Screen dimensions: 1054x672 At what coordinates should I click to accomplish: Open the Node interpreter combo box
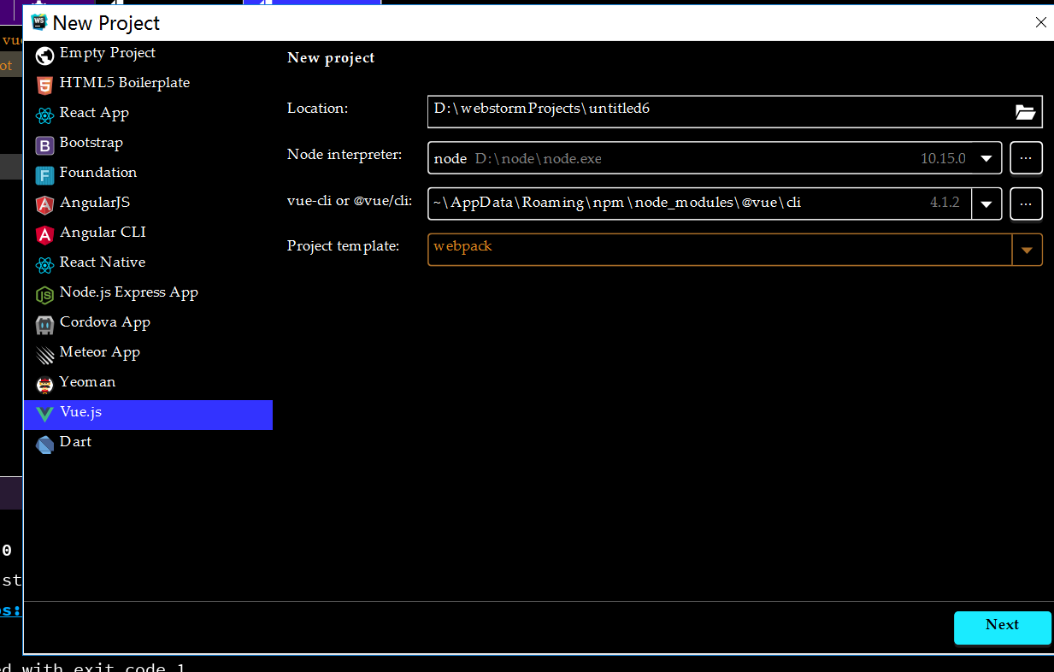click(715, 158)
